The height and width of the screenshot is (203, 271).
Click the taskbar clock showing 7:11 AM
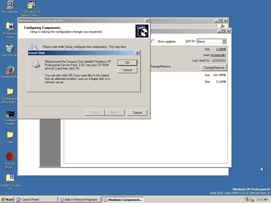pyautogui.click(x=262, y=200)
